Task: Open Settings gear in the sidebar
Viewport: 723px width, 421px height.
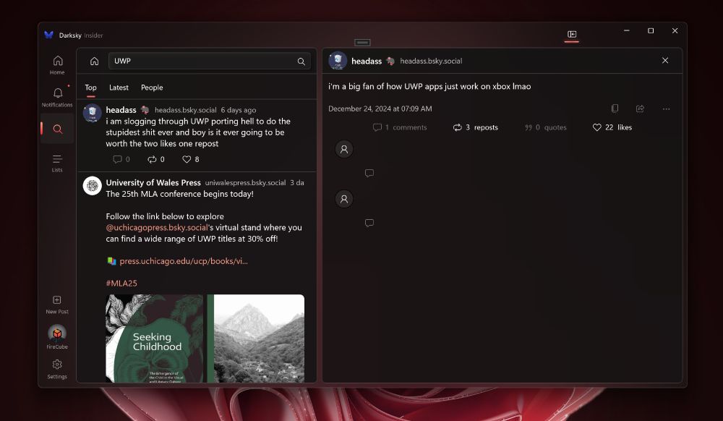Action: (x=57, y=369)
